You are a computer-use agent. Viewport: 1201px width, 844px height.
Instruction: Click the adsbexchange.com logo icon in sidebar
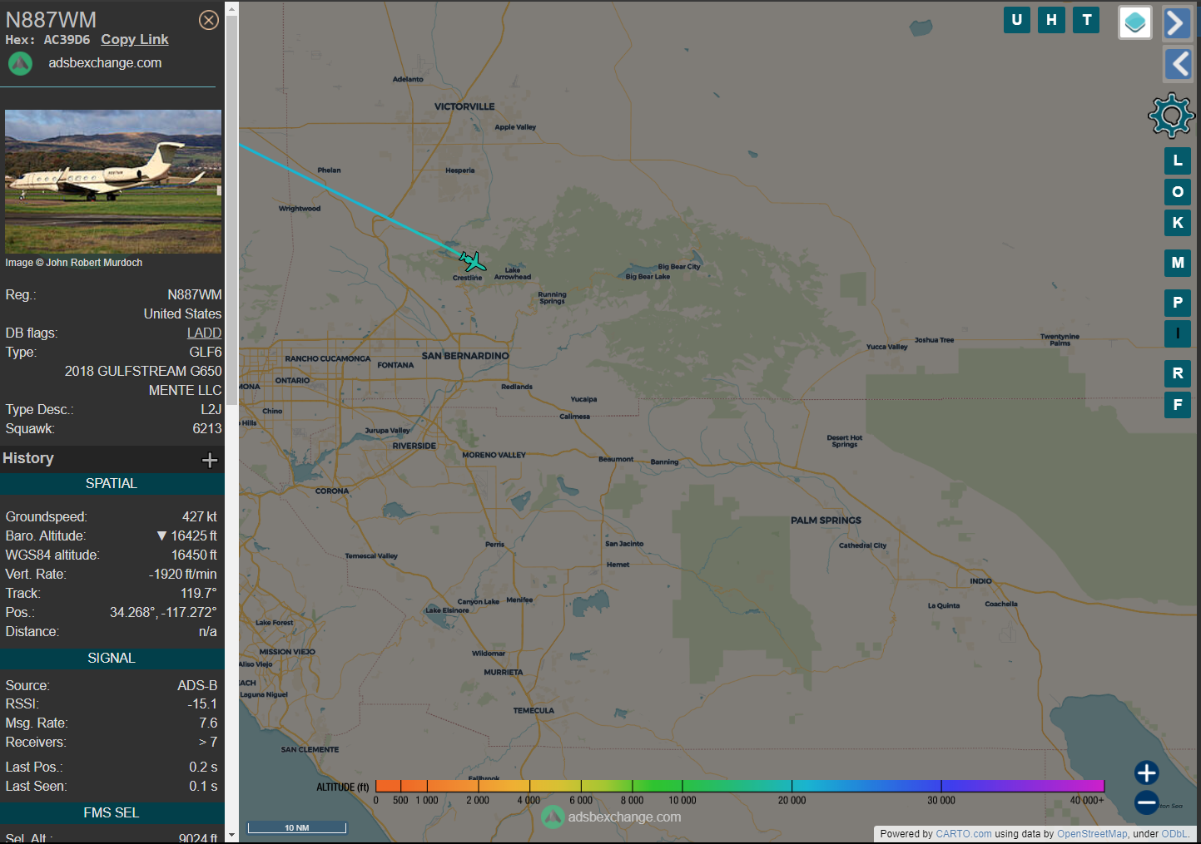coord(20,63)
